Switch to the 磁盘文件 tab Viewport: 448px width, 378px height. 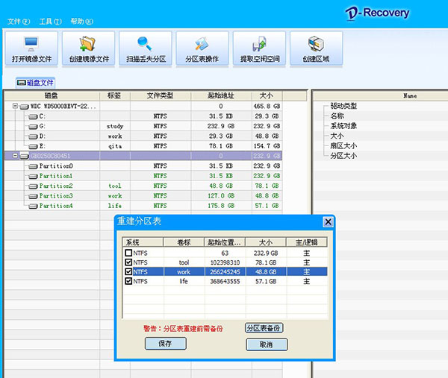(x=36, y=83)
